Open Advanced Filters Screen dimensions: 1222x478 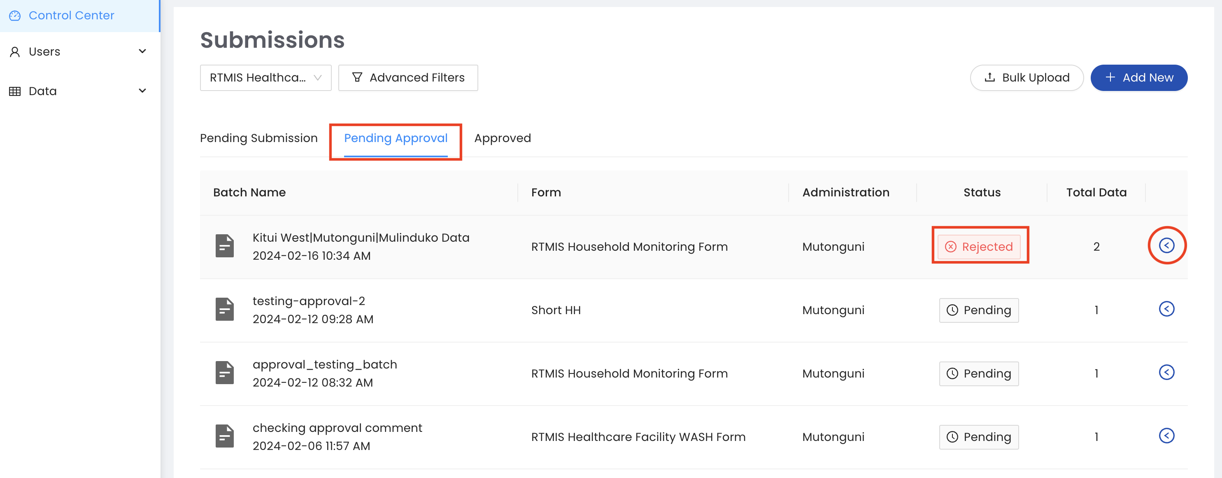pyautogui.click(x=407, y=78)
